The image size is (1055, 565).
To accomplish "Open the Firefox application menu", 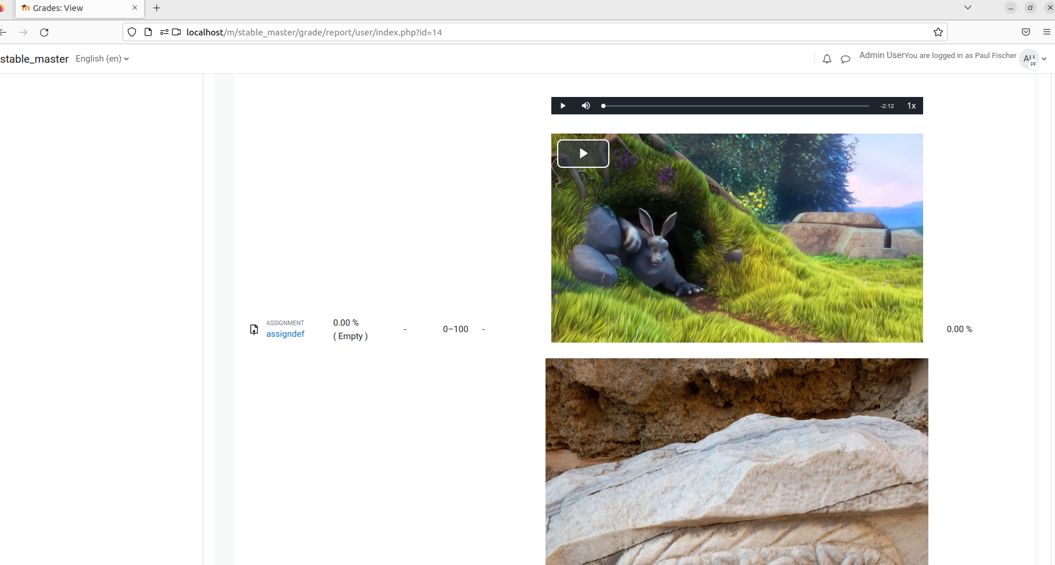I will [x=1047, y=33].
